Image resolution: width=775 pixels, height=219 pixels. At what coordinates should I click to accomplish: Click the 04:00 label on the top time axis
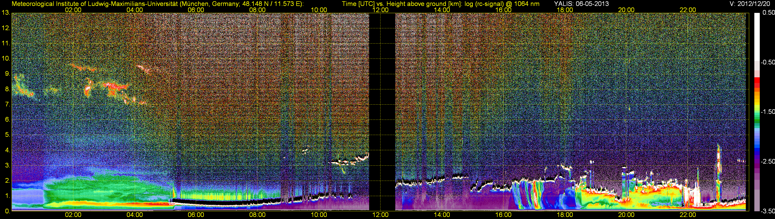coord(135,10)
